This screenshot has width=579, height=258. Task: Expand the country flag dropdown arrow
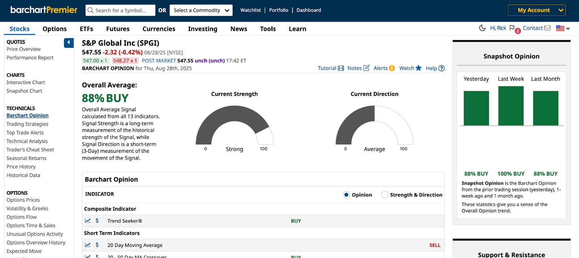(x=568, y=28)
